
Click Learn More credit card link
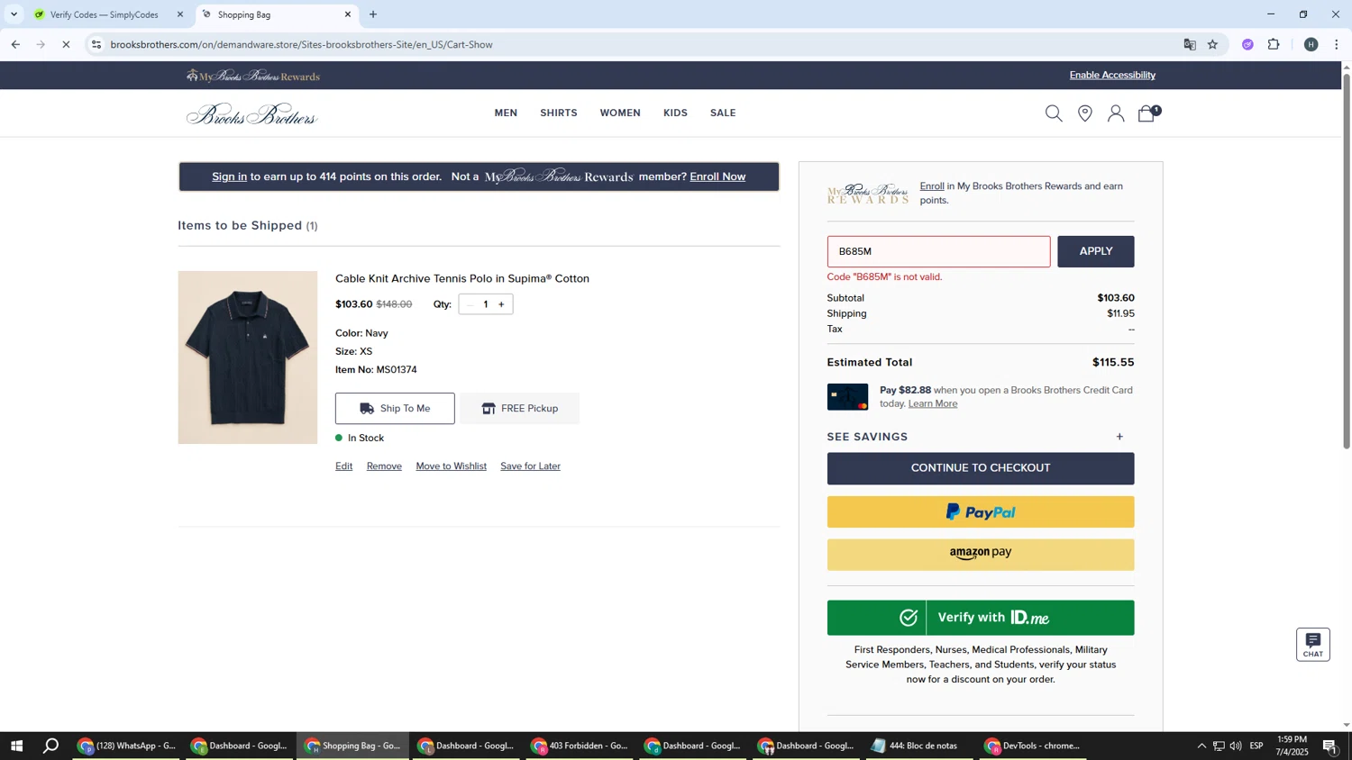pyautogui.click(x=932, y=403)
